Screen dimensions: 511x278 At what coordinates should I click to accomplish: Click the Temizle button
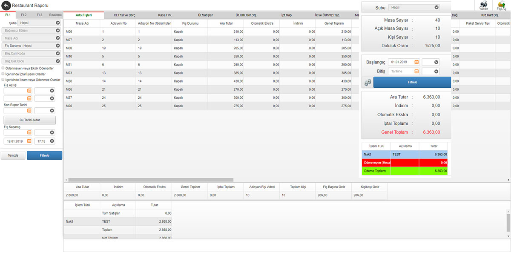pos(13,155)
